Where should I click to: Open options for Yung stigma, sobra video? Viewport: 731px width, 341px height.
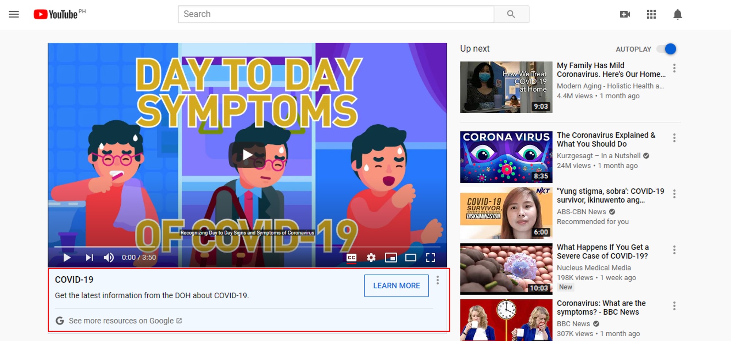(674, 194)
